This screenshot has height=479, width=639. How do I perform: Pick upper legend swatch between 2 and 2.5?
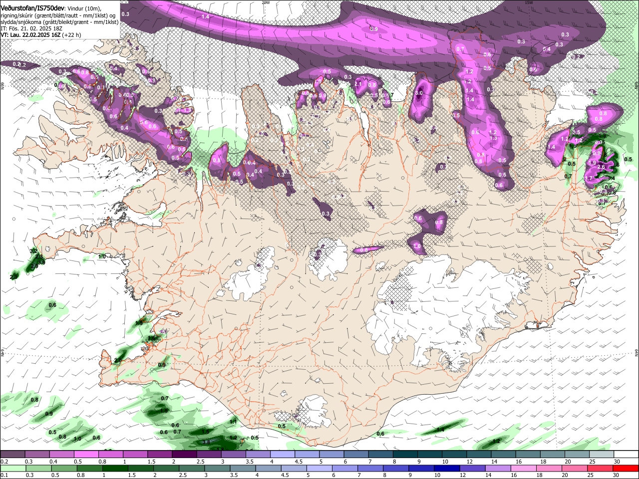tap(184, 454)
